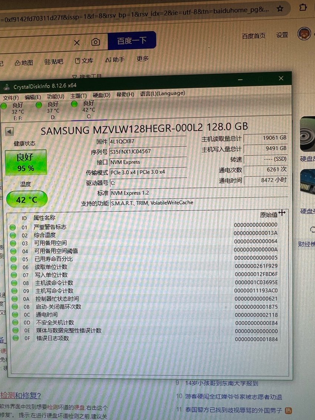Viewport: 315px width, 420px height.
Task: Click the status dot for 已用寿命百分比
Action: pyautogui.click(x=14, y=259)
